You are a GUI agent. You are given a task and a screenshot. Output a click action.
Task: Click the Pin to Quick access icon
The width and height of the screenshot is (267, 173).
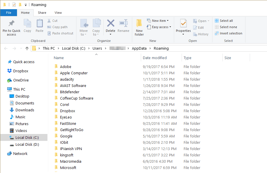11,24
